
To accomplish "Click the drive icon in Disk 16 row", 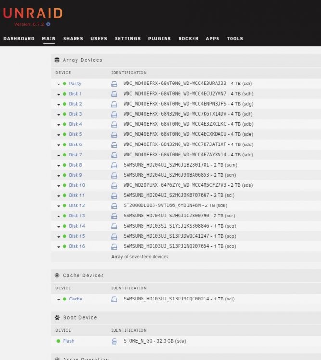I will tap(114, 247).
